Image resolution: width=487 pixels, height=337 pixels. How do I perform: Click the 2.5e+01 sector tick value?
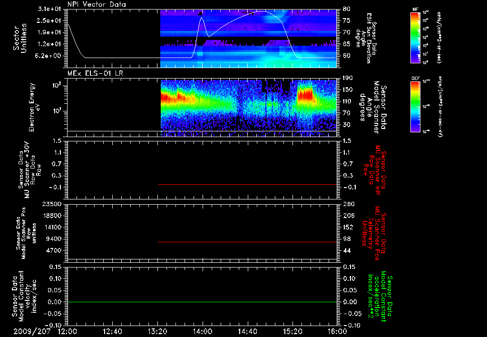click(49, 20)
